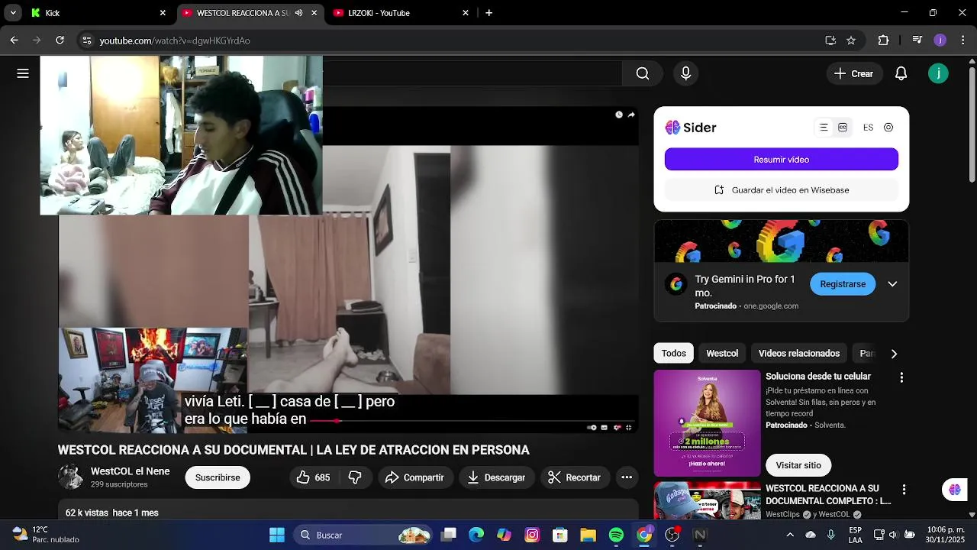This screenshot has width=977, height=550.
Task: Click Visitar sitio on the Solventa ad
Action: (x=798, y=465)
